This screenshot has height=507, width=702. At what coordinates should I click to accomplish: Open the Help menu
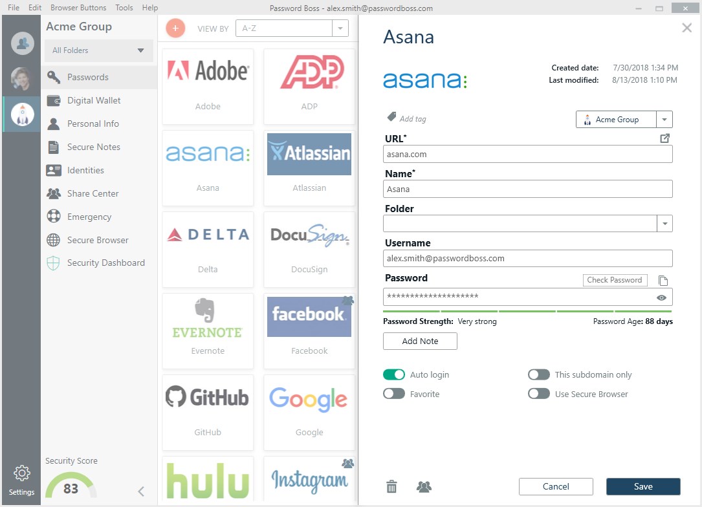coord(150,8)
